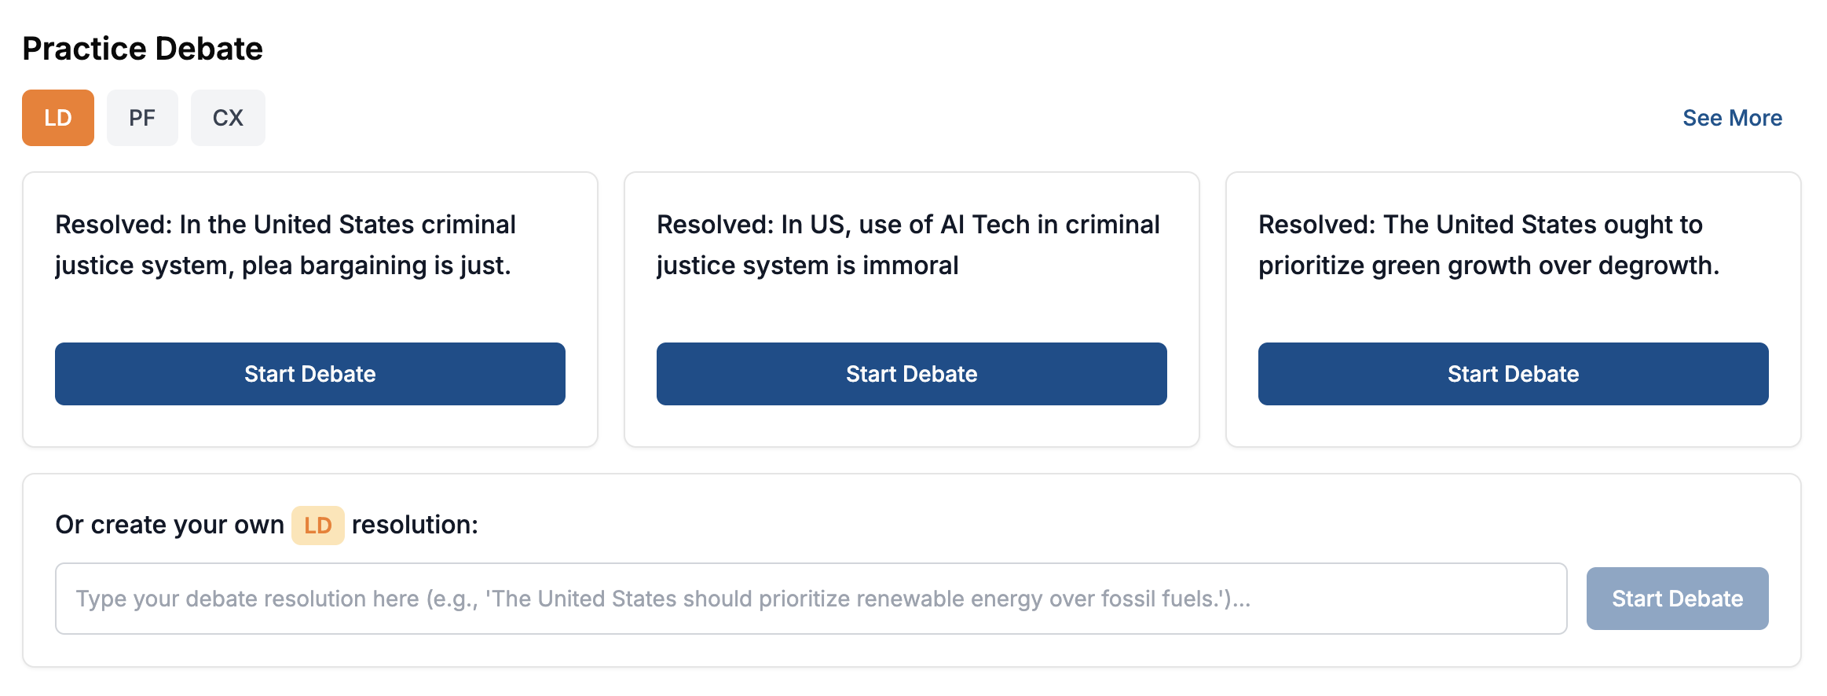The width and height of the screenshot is (1827, 696).
Task: Open the See More link
Action: pos(1732,118)
